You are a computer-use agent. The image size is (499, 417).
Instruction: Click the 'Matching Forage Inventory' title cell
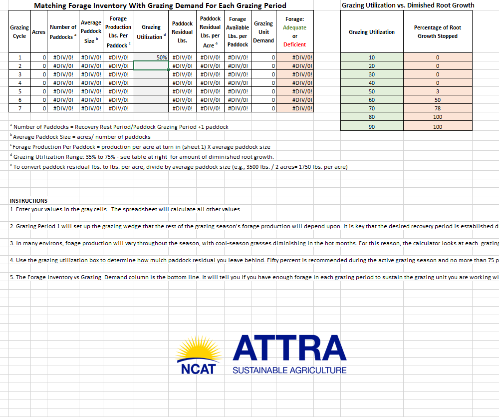[x=160, y=5]
